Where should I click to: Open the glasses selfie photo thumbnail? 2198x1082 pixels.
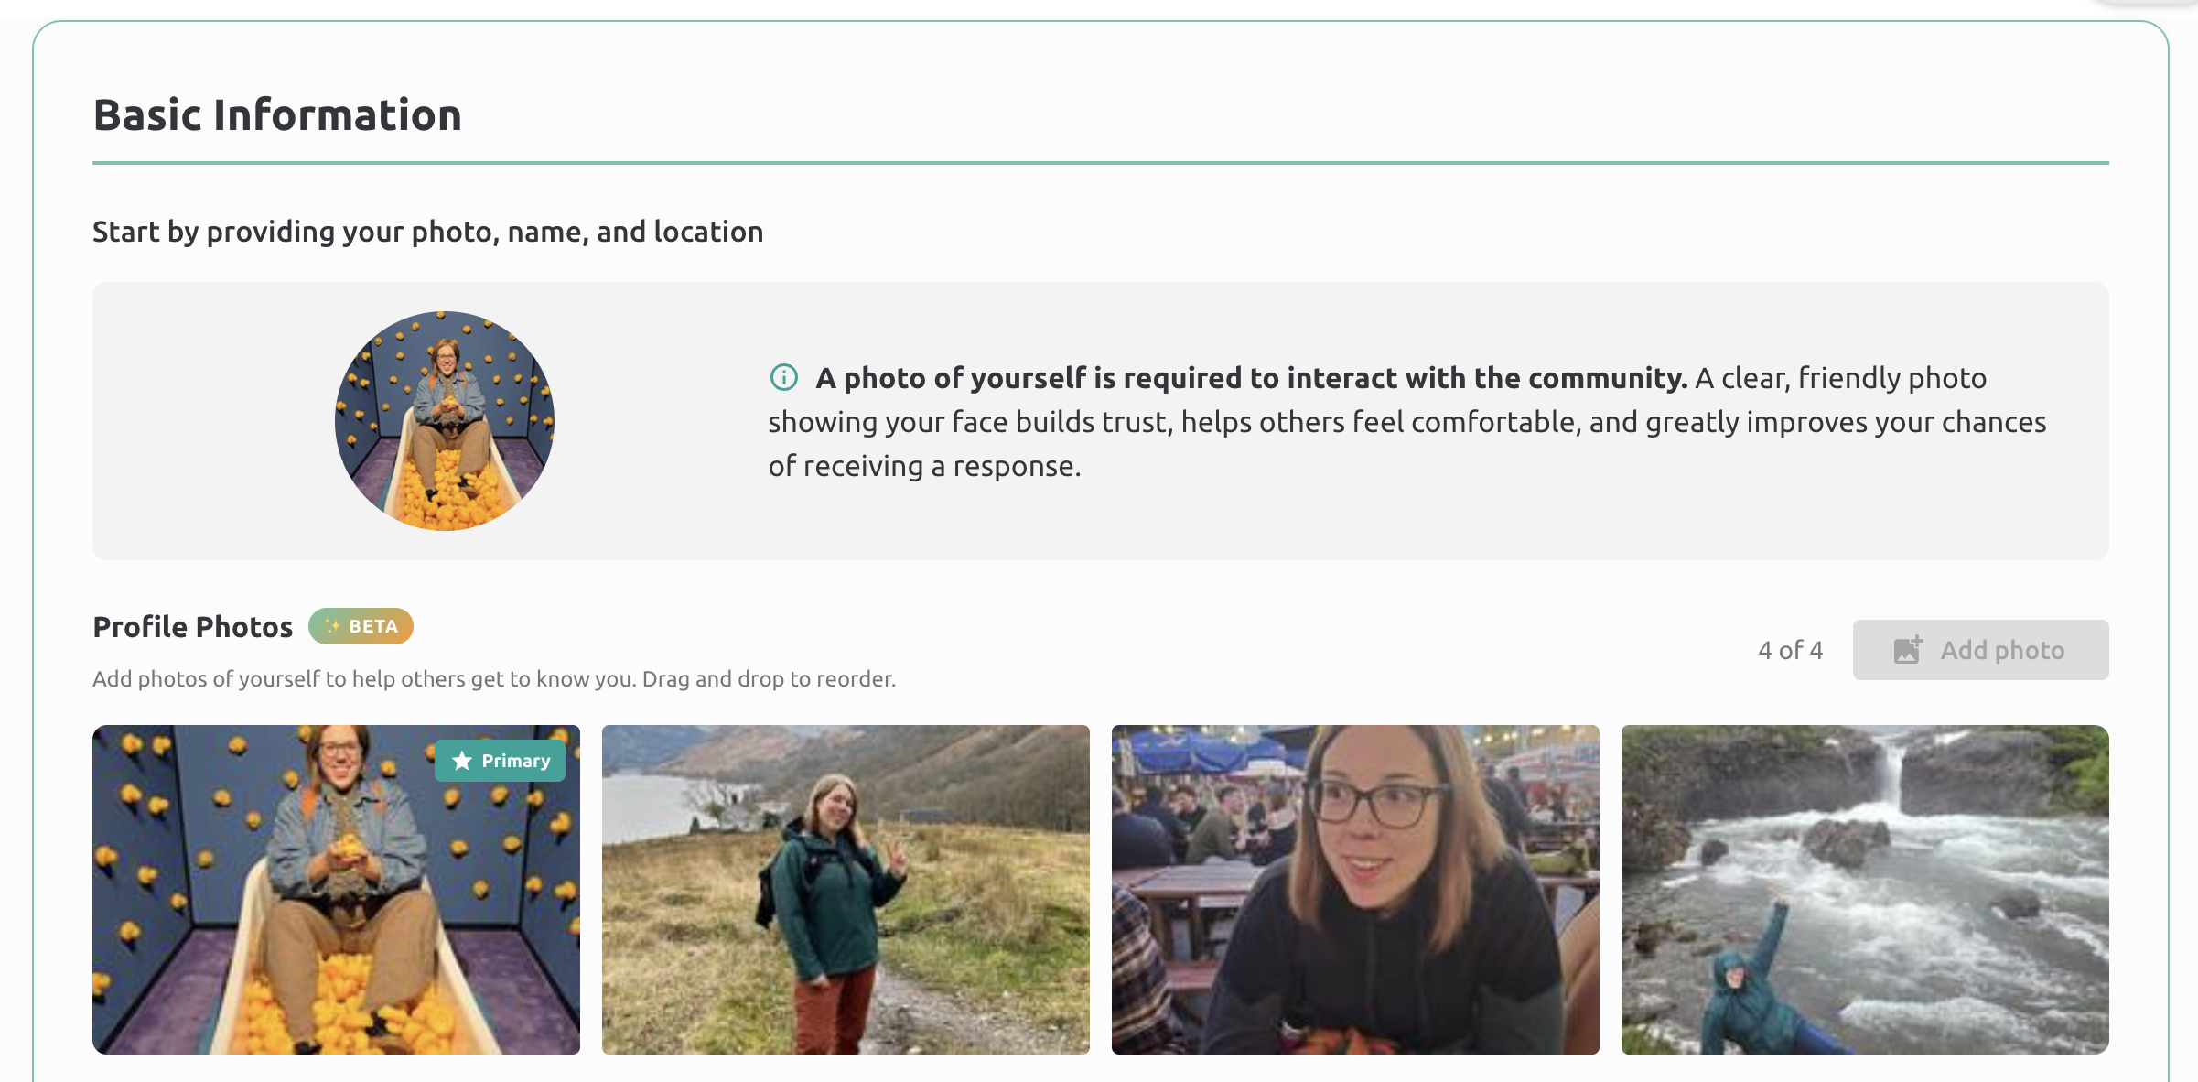pyautogui.click(x=1355, y=888)
